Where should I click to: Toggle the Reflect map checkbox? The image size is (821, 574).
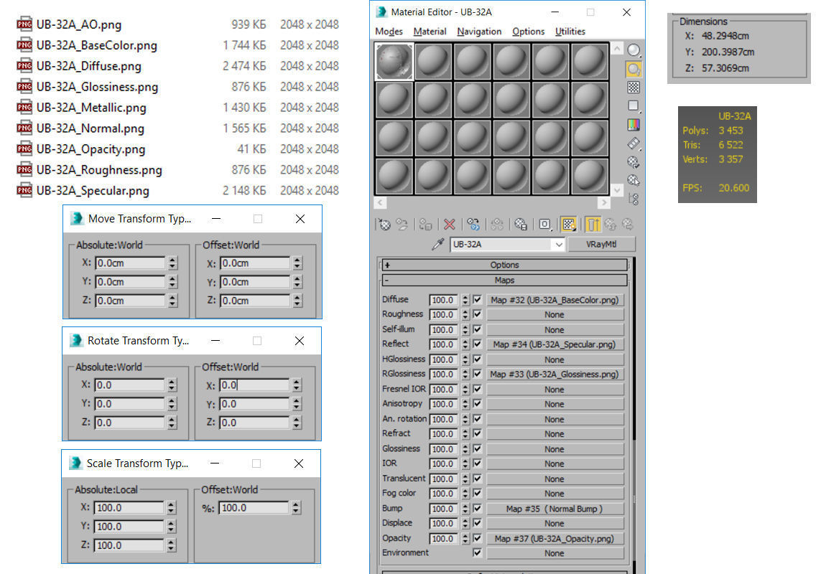coord(477,344)
